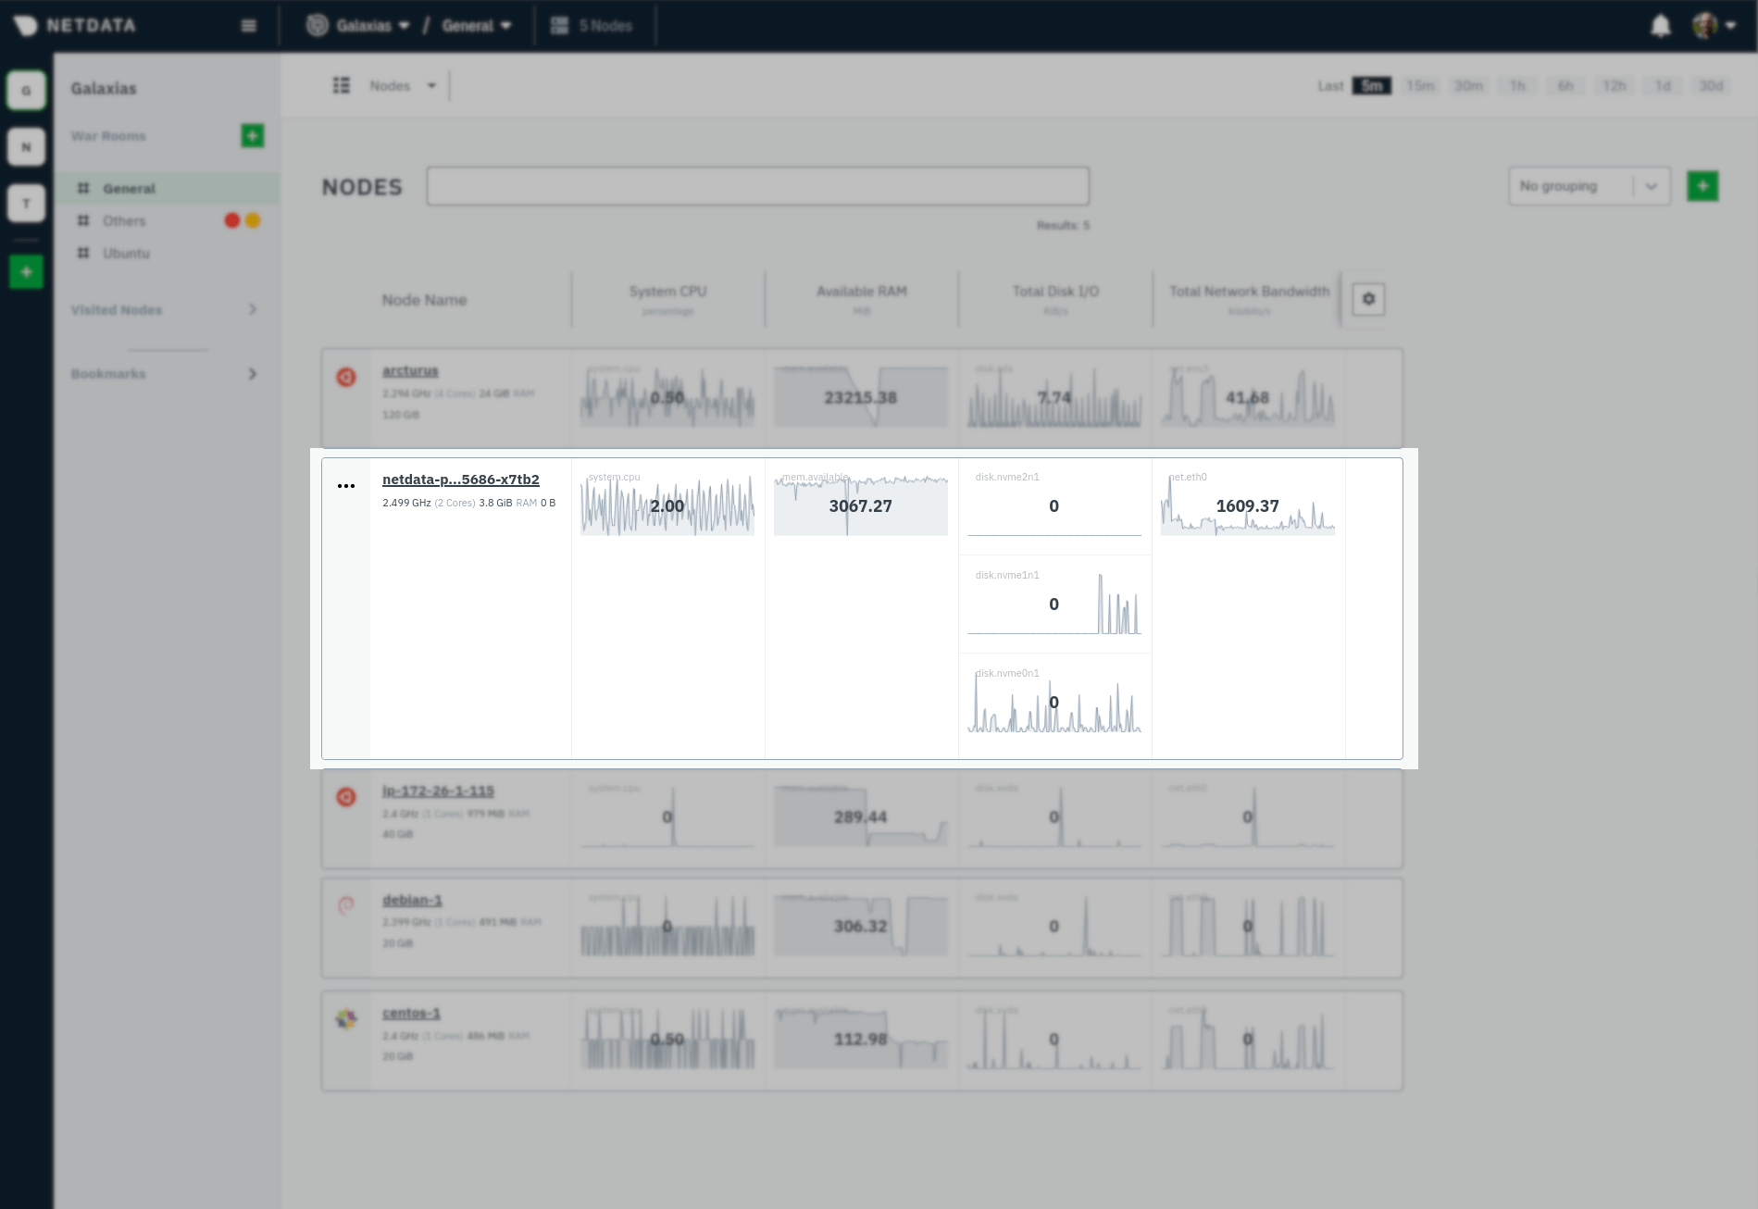Open arcturus RAM chart showing 23215.38
Image resolution: width=1758 pixels, height=1209 pixels.
click(x=861, y=397)
